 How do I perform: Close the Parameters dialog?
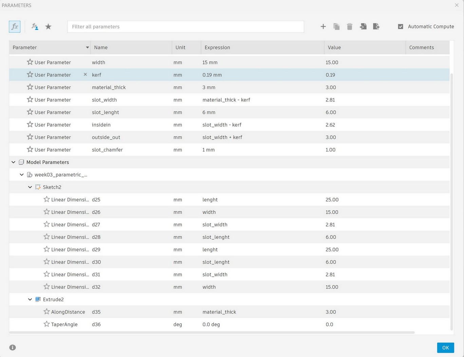(x=457, y=5)
